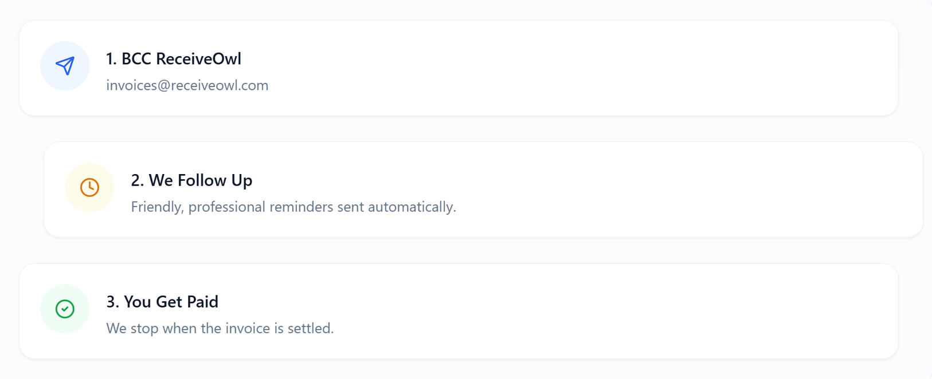Click the word "Paid" in step three title

[x=202, y=302]
